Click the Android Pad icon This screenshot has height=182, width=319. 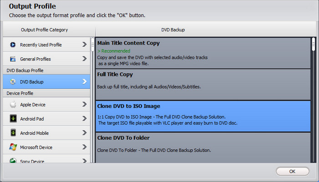(13, 119)
